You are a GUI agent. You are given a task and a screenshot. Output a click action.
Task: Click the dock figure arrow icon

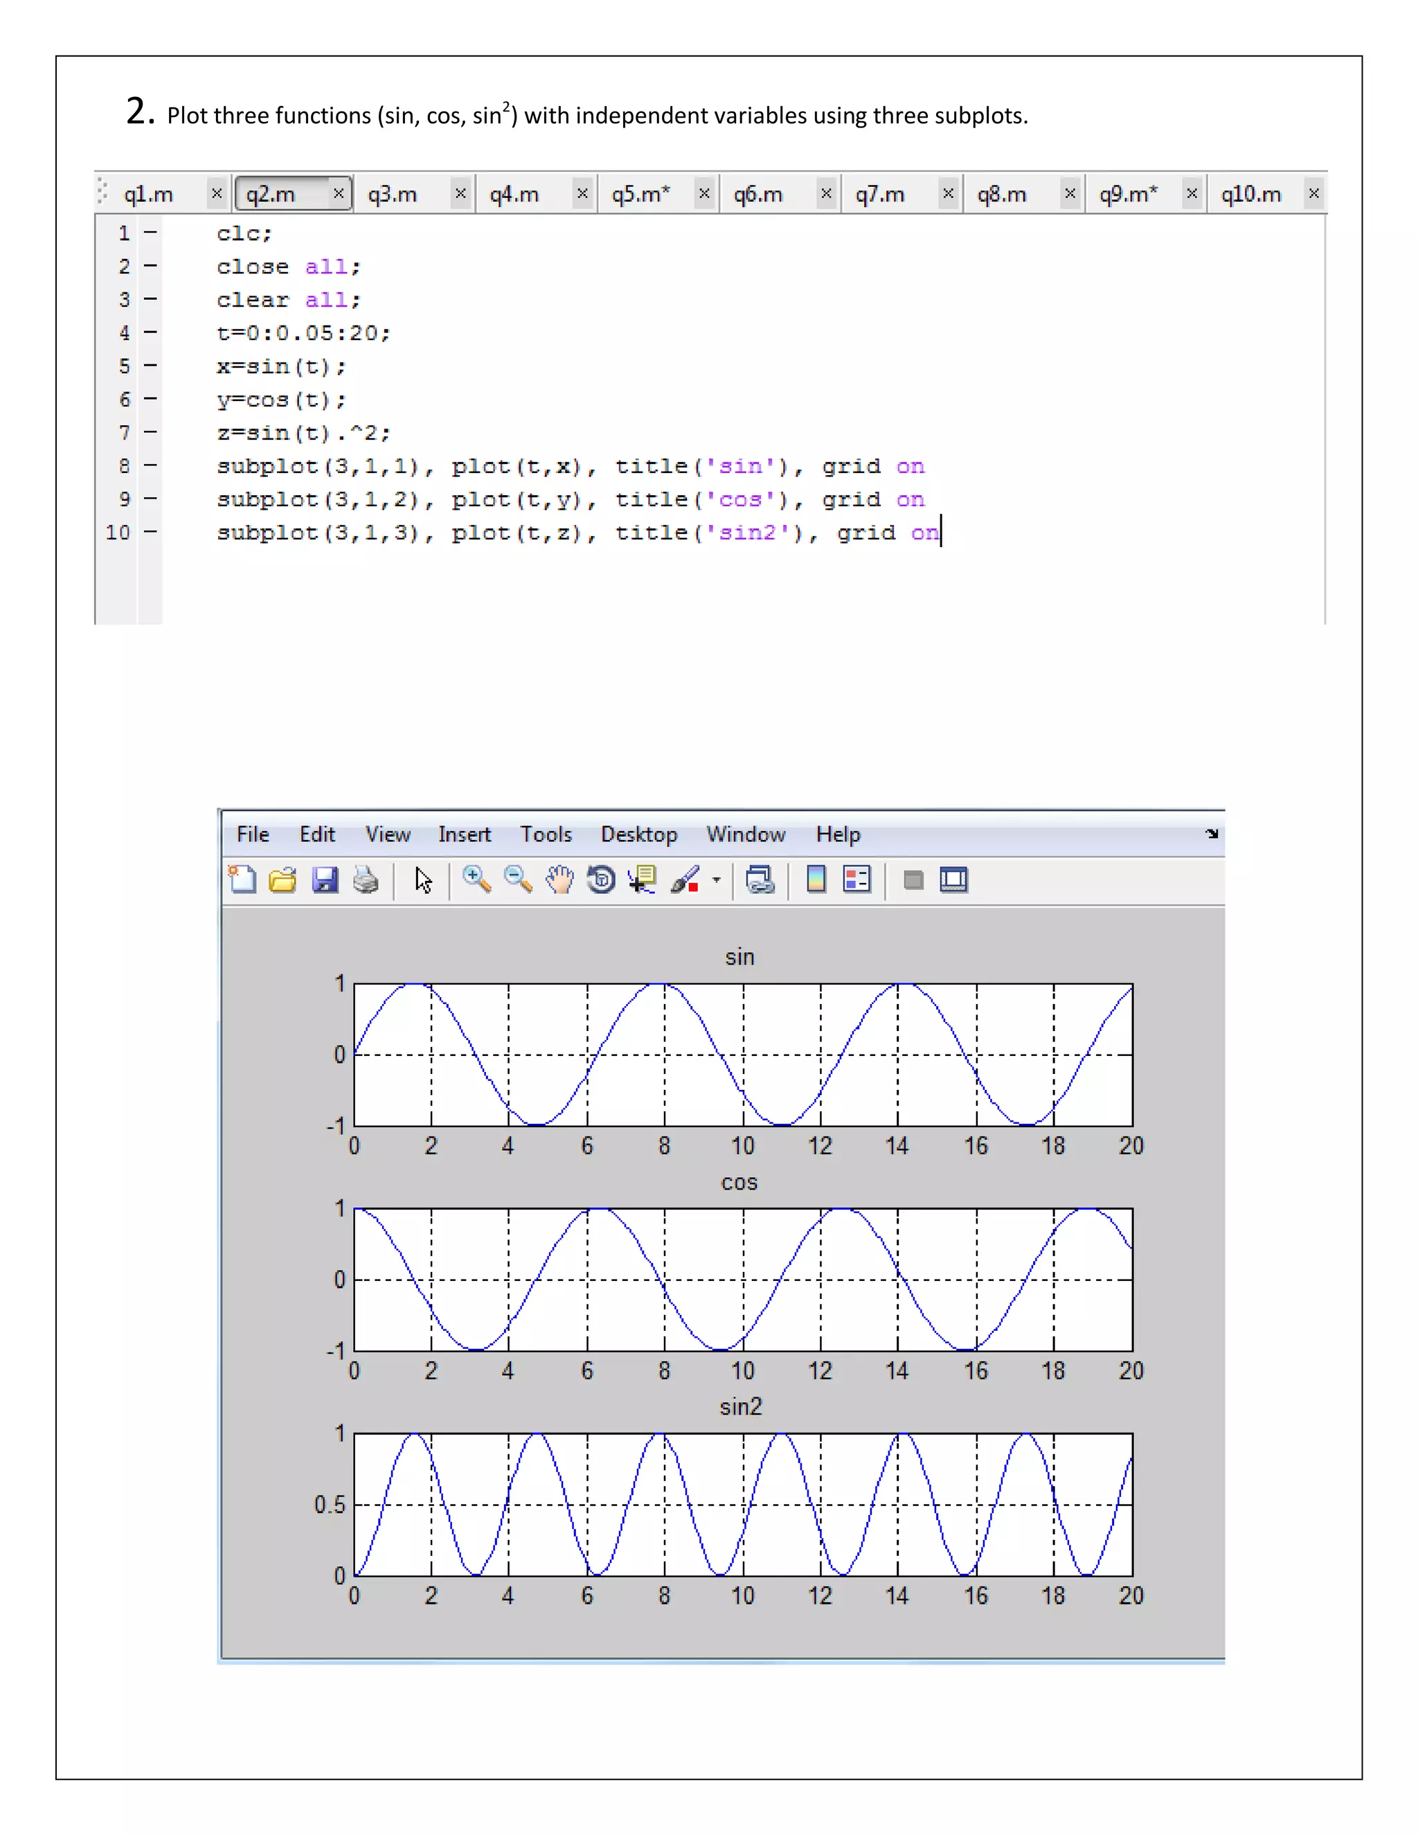point(1212,834)
